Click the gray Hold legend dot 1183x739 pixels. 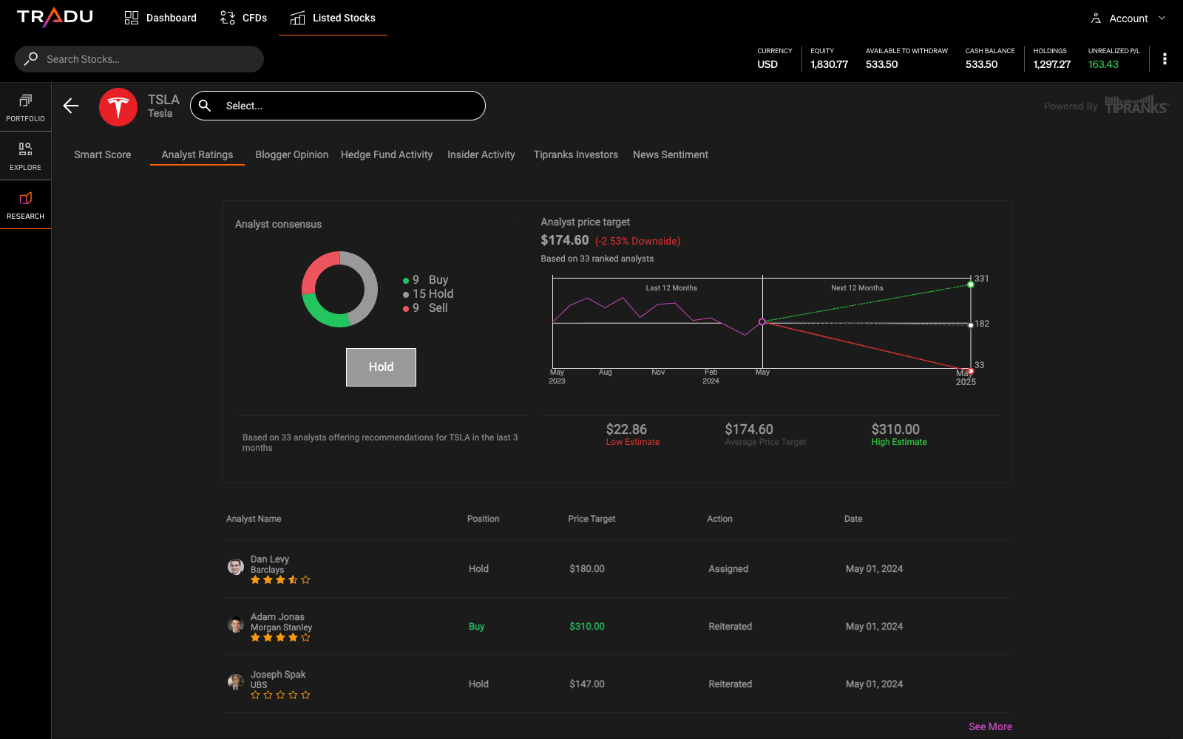point(406,295)
